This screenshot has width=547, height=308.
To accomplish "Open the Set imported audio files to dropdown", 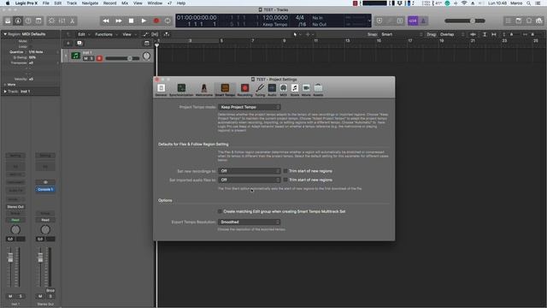I will coord(249,180).
